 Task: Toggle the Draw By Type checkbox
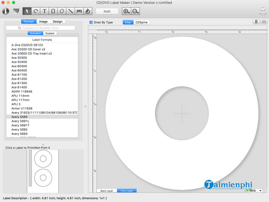tap(91, 22)
